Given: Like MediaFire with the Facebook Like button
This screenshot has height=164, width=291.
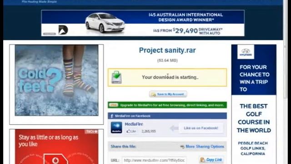Looking at the screenshot, I should (x=131, y=131).
